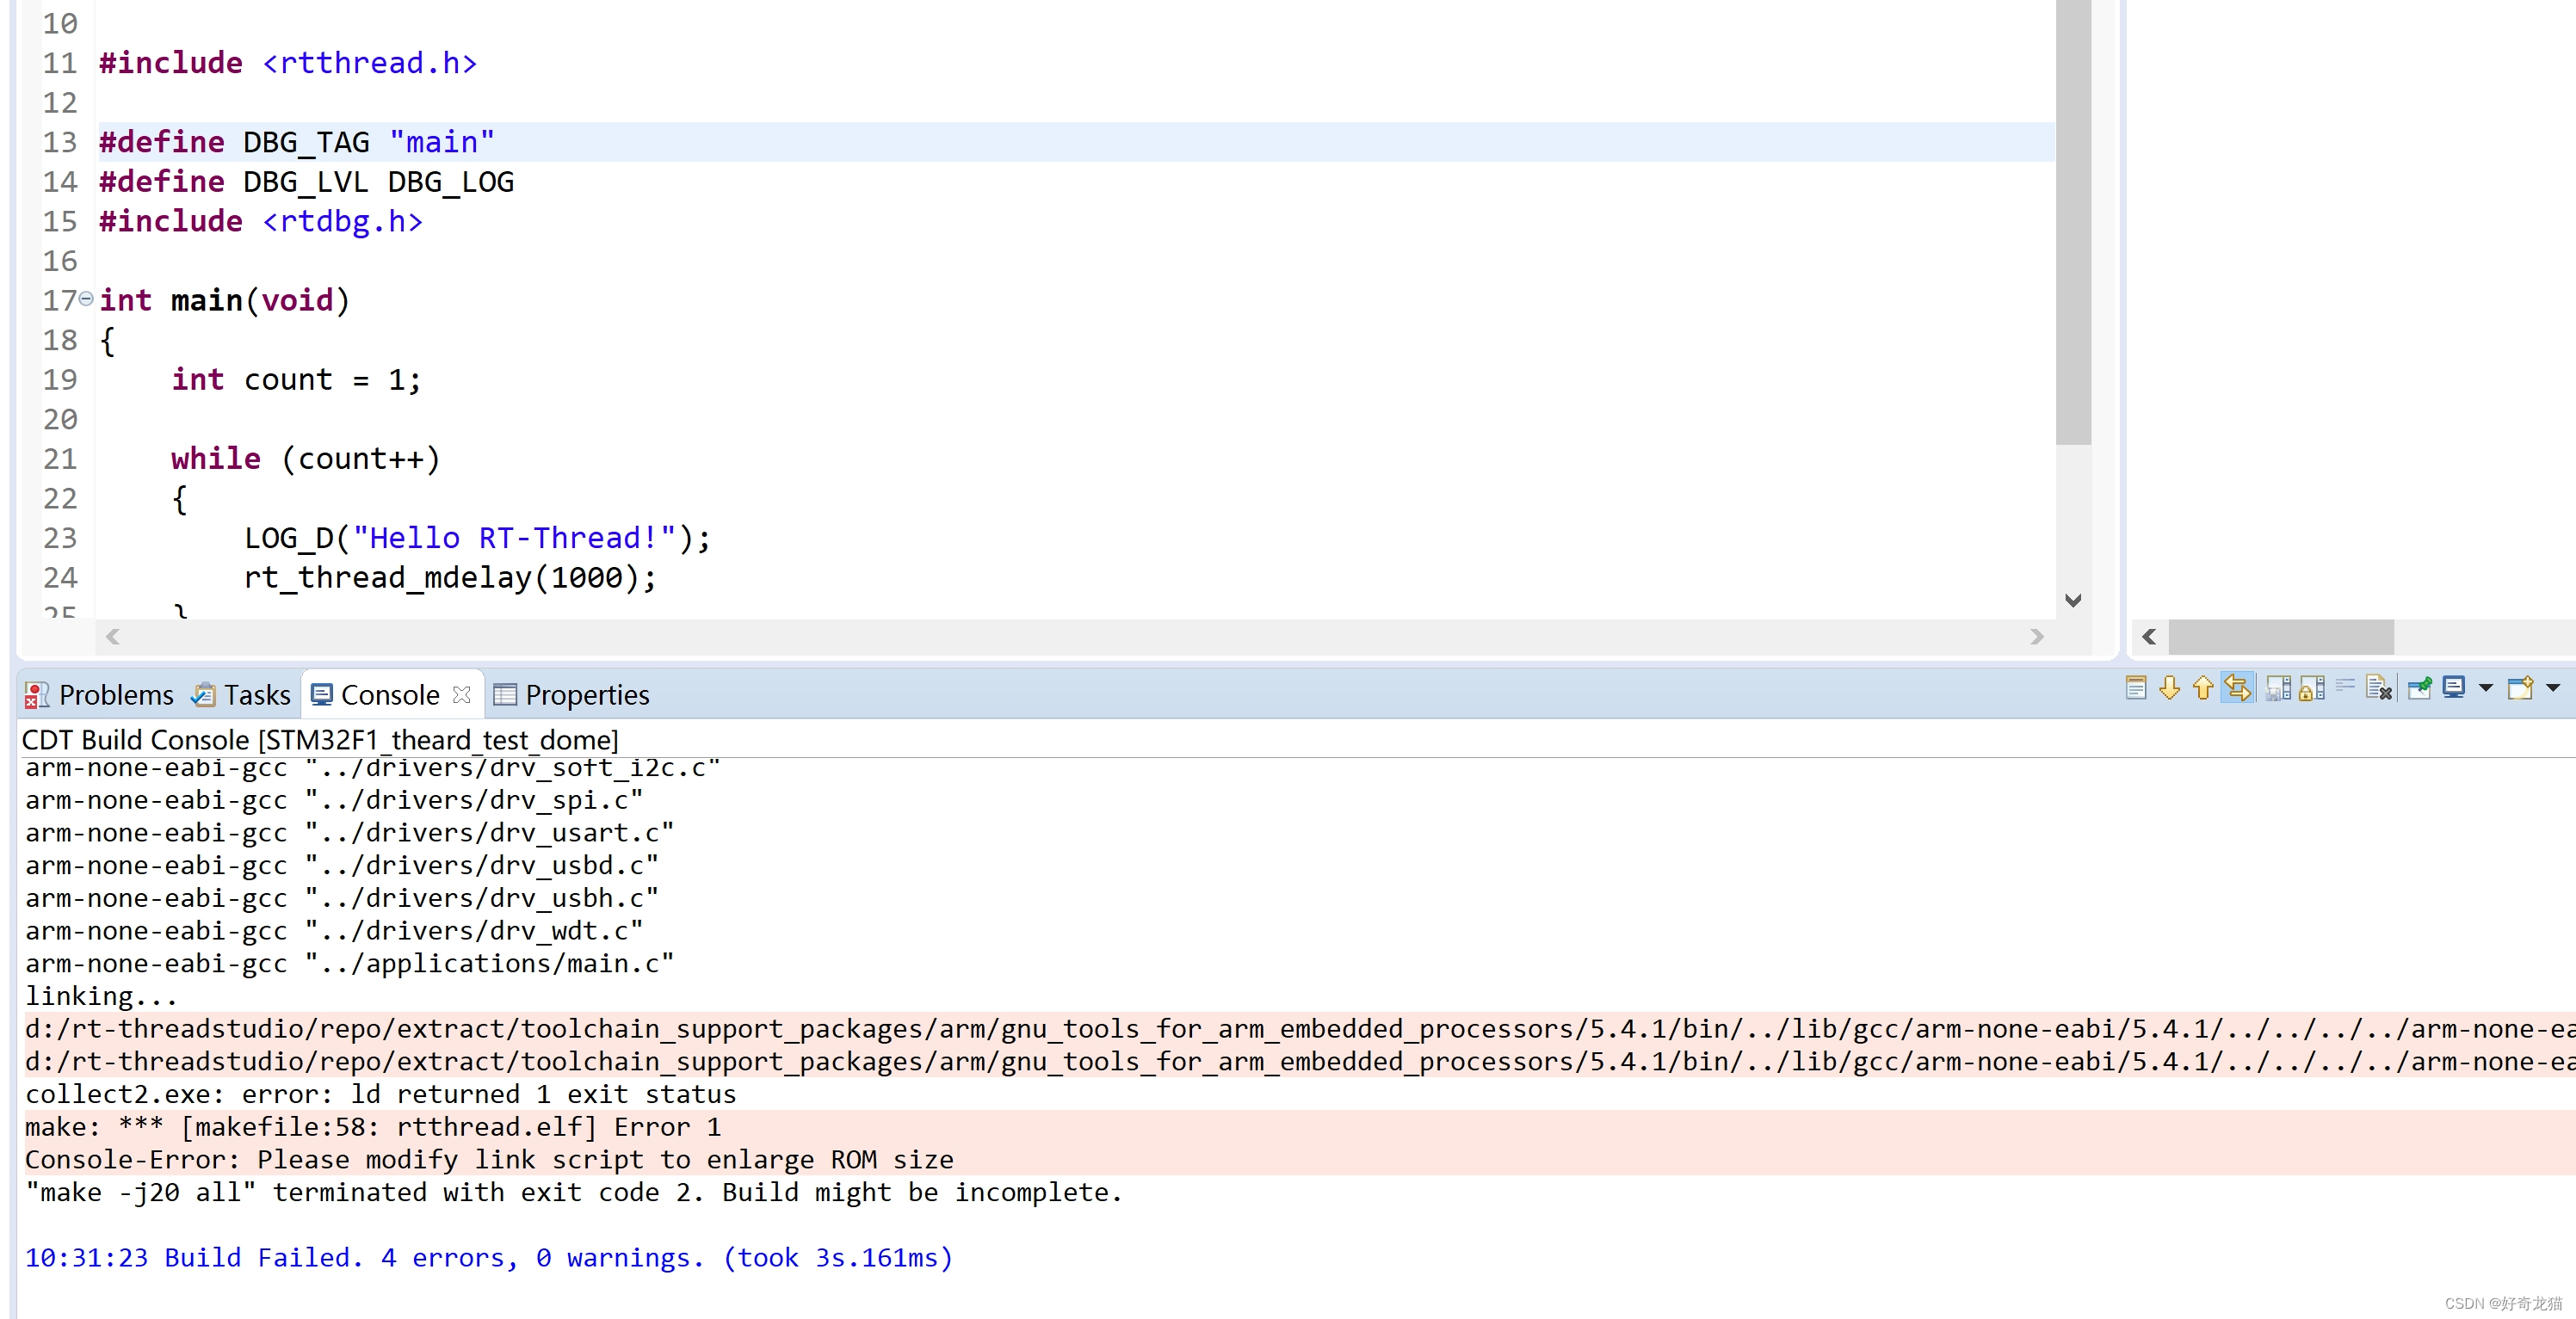
Task: Pin the console with the pushpin icon
Action: [x=2419, y=688]
